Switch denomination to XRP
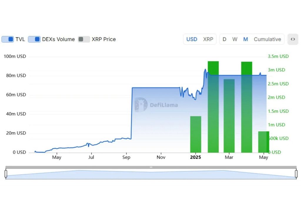Viewport: 301px width, 201px height. click(208, 39)
